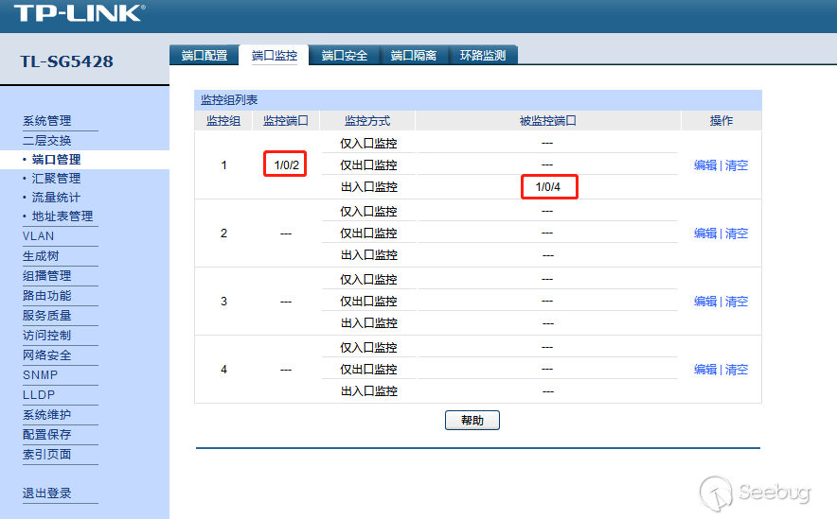Click monitored port value 1/0/4
Image resolution: width=837 pixels, height=519 pixels.
[548, 187]
